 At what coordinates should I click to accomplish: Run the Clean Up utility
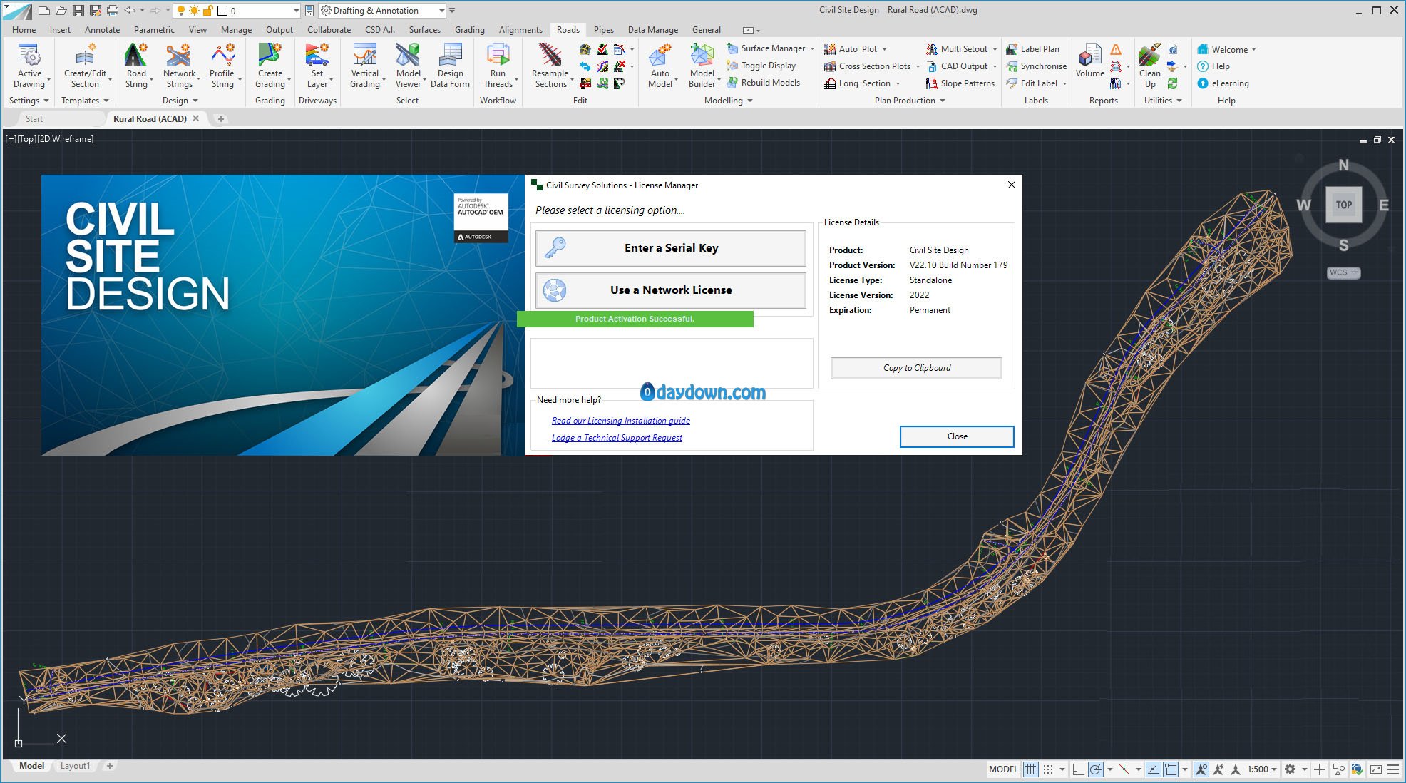pyautogui.click(x=1149, y=66)
